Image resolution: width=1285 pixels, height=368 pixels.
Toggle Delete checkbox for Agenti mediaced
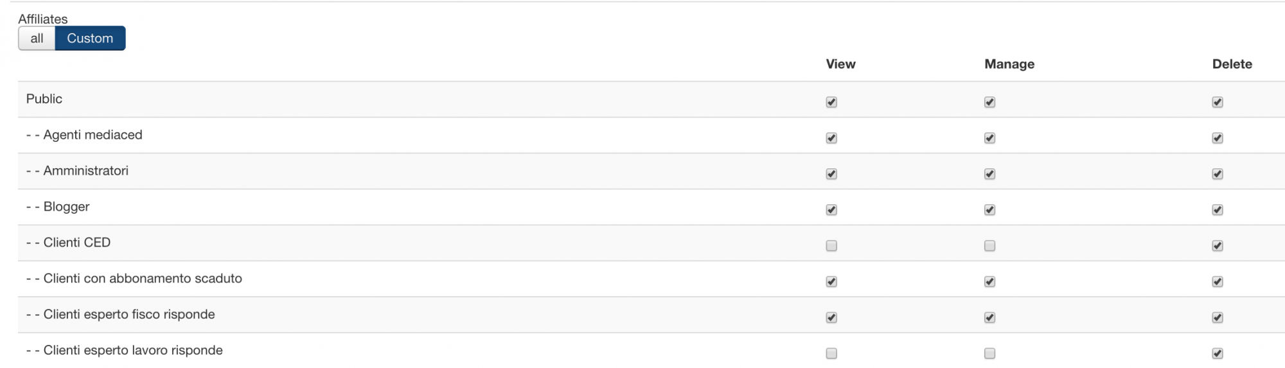click(x=1217, y=138)
